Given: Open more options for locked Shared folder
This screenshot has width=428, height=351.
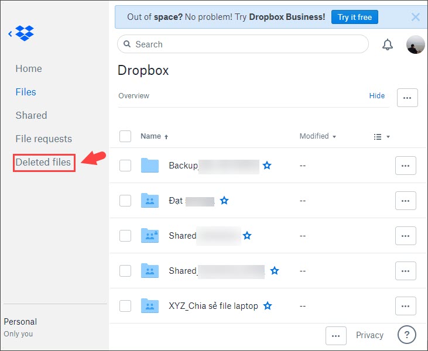Looking at the screenshot, I should (x=406, y=236).
